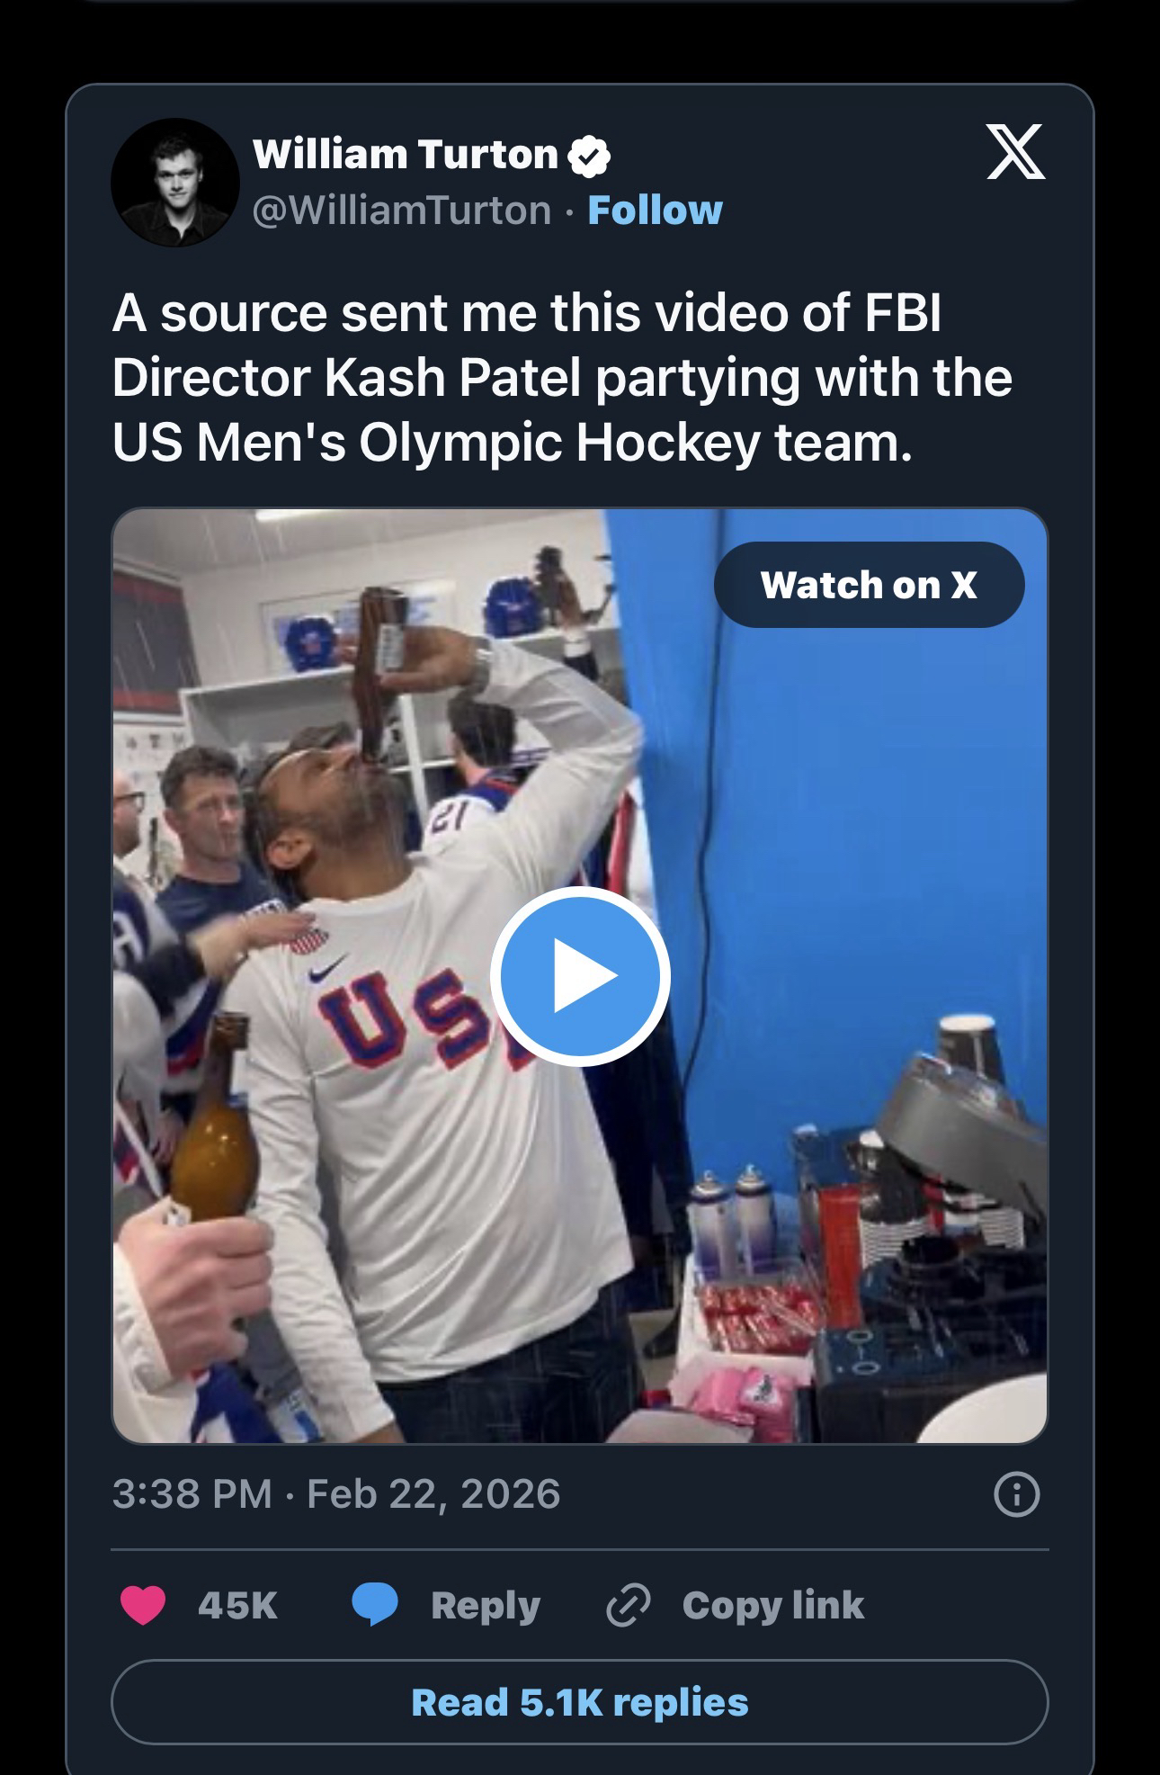This screenshot has width=1160, height=1775.
Task: Select the Copy link text
Action: coord(773,1606)
